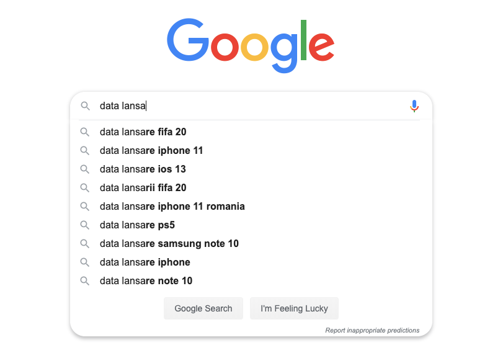Click the Google logo

tap(251, 45)
